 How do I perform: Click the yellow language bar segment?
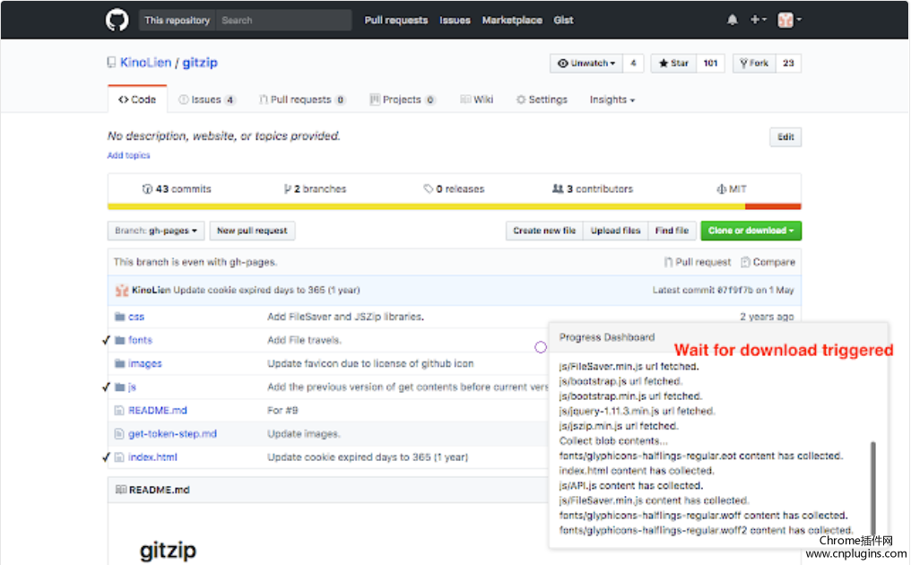[426, 206]
